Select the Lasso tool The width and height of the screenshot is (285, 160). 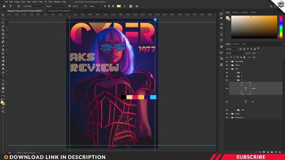pyautogui.click(x=3, y=23)
